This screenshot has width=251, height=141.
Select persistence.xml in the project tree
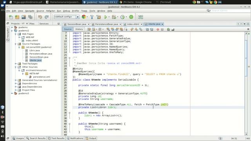pyautogui.click(x=42, y=77)
